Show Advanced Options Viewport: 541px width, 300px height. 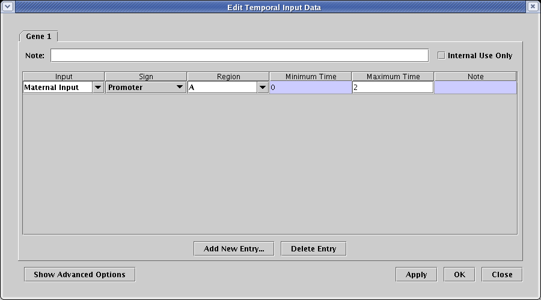(79, 274)
